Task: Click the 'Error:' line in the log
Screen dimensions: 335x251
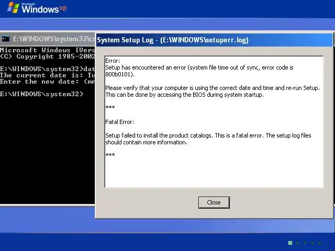Action: point(113,61)
